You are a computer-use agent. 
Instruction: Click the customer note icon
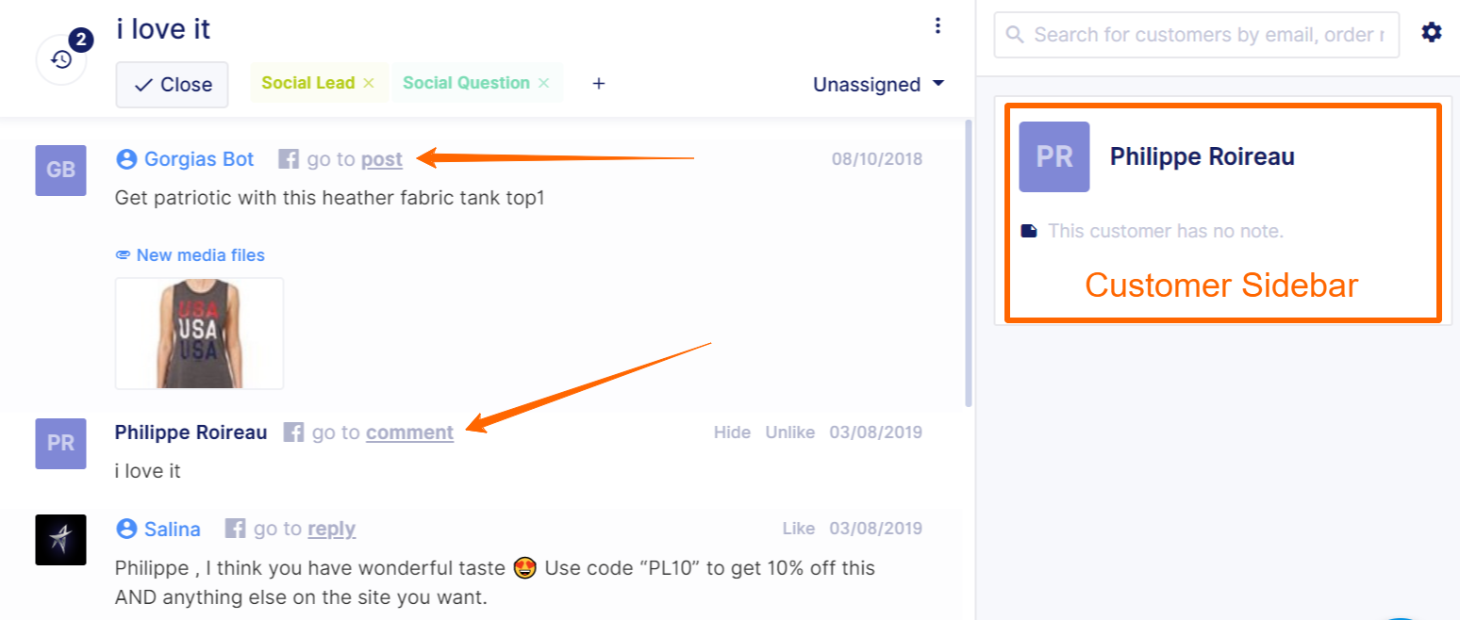(x=1029, y=231)
